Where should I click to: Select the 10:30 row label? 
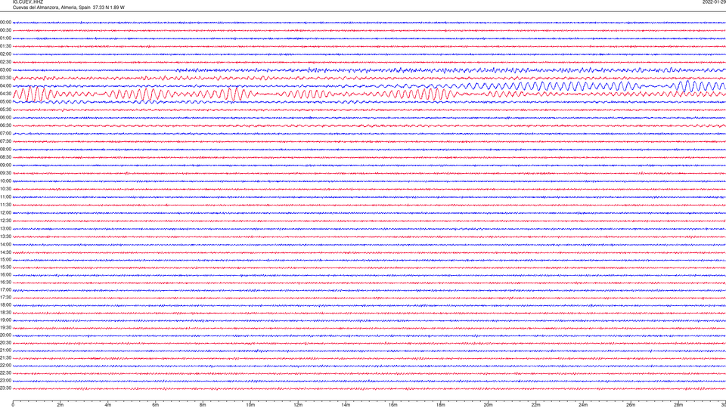tap(5, 189)
